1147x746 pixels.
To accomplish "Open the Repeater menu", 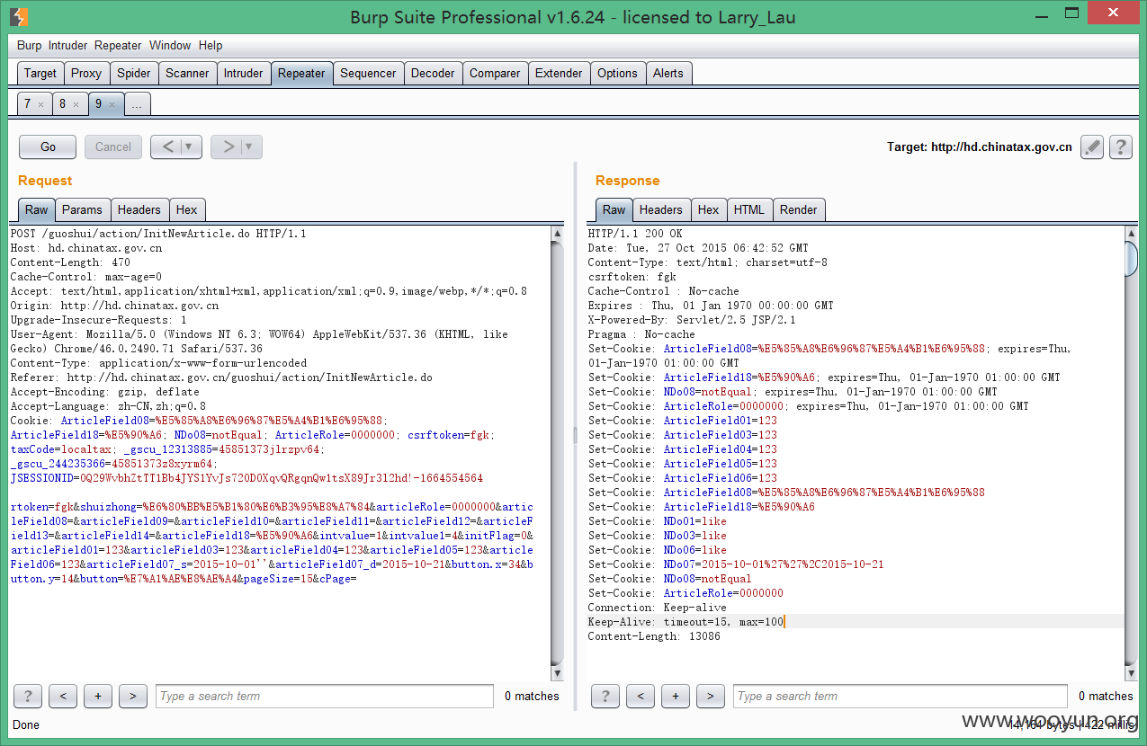I will (118, 45).
